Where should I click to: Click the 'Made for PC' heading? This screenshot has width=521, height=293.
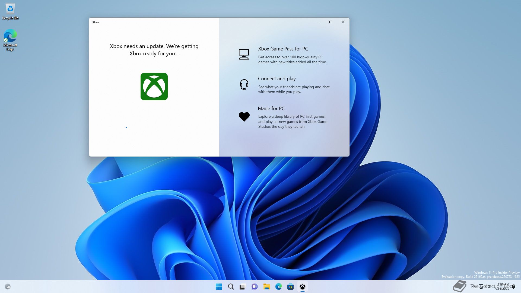point(271,109)
